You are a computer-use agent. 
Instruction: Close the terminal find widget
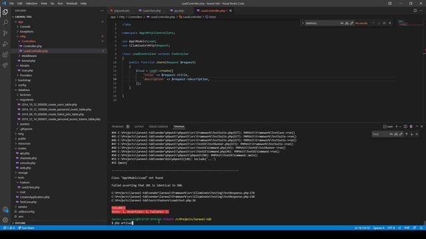(x=417, y=134)
